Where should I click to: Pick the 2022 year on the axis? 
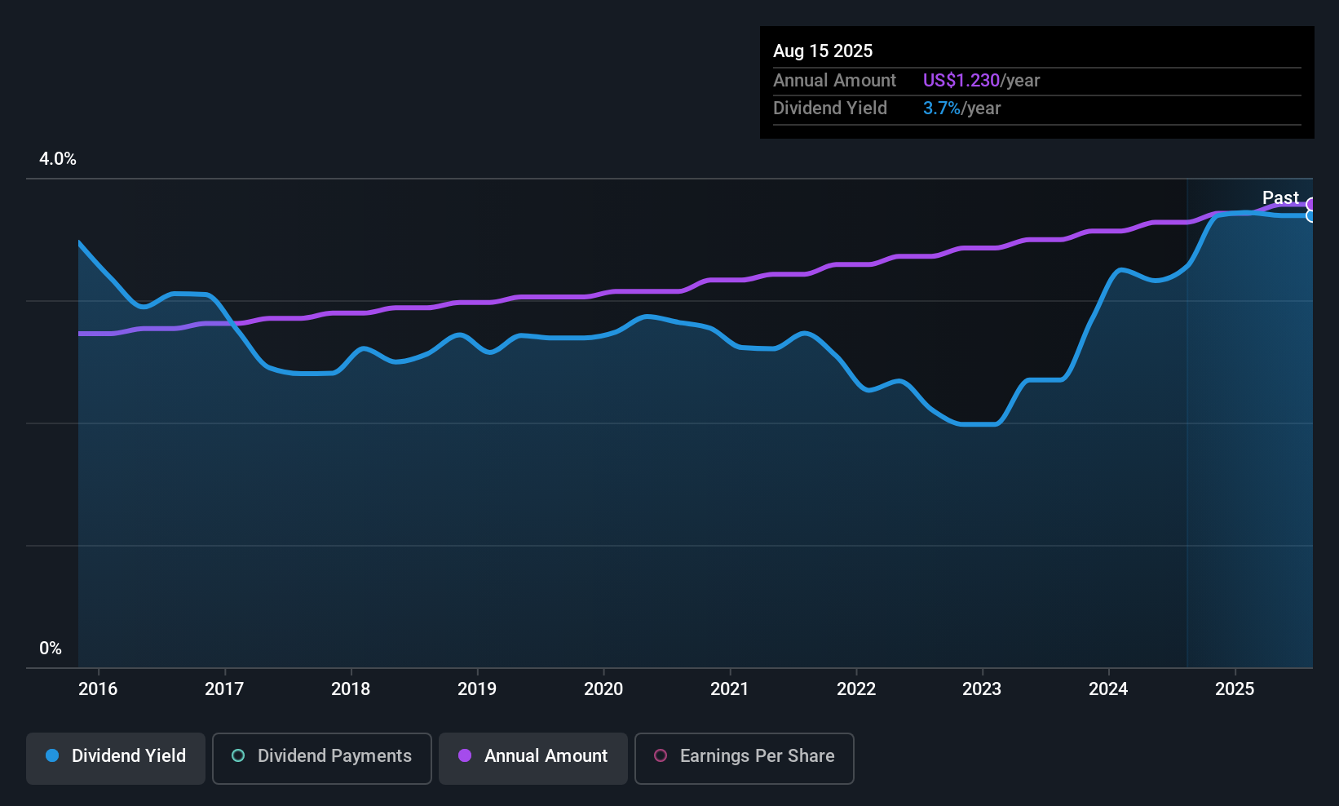[x=856, y=689]
